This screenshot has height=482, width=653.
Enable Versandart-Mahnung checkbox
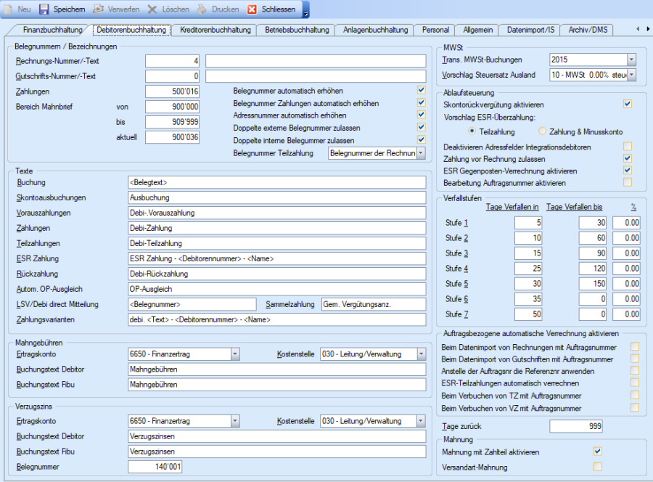pyautogui.click(x=598, y=466)
